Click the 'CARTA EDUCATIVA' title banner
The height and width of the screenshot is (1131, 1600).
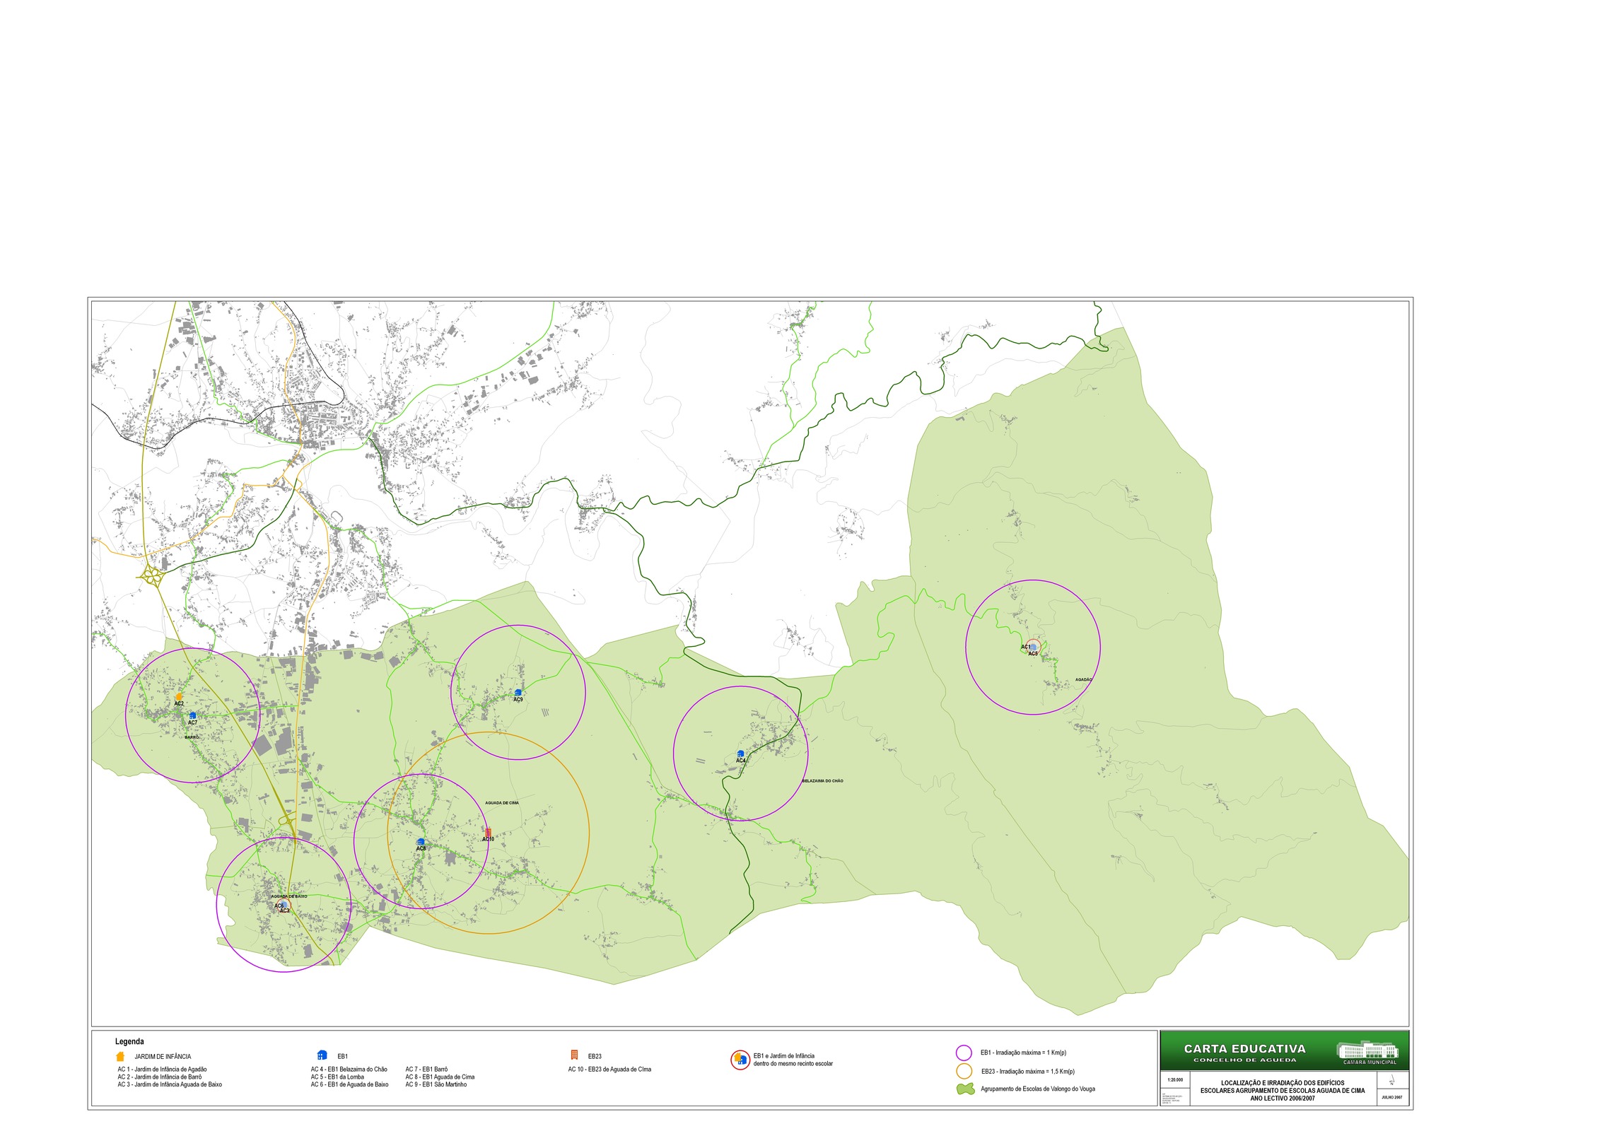[x=1244, y=1050]
